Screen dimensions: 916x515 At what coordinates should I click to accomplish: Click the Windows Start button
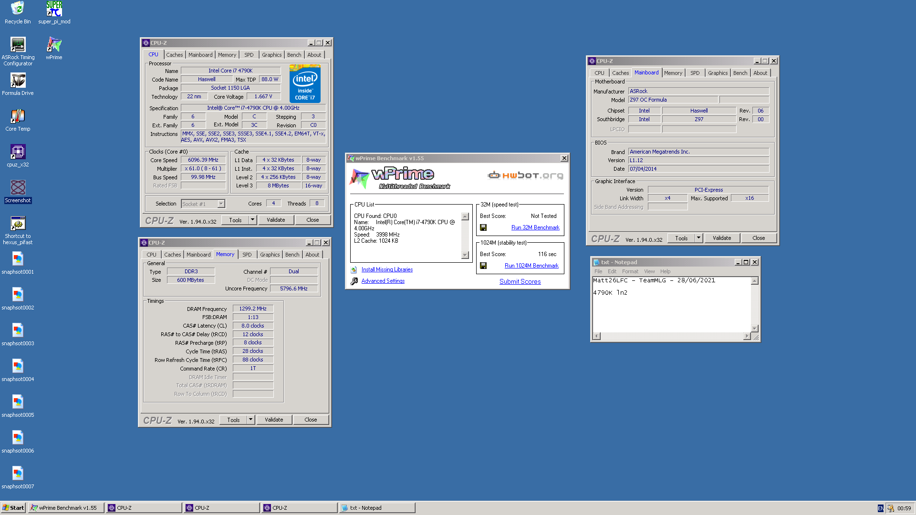[13, 508]
